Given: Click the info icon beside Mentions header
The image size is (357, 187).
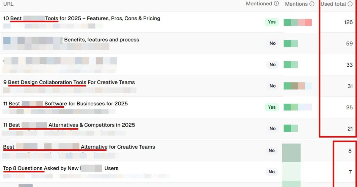Looking at the screenshot, I should 312,4.
